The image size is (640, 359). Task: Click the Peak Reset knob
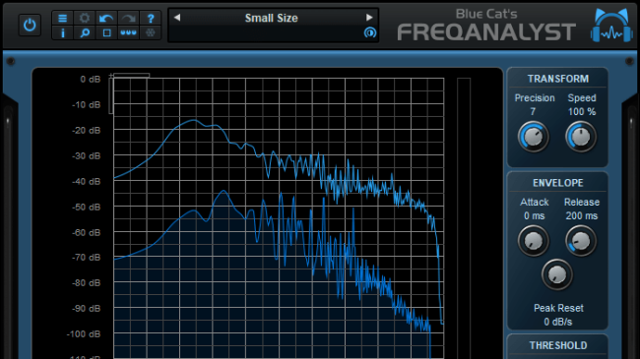[557, 275]
